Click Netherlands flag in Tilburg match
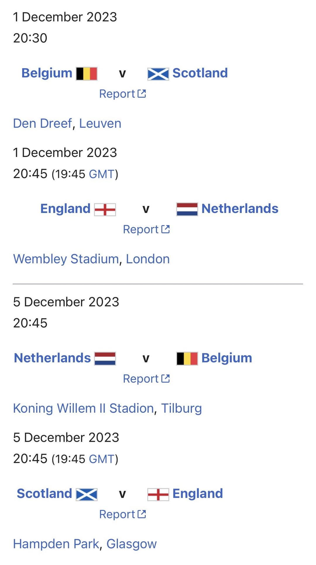316x565 pixels. (105, 359)
